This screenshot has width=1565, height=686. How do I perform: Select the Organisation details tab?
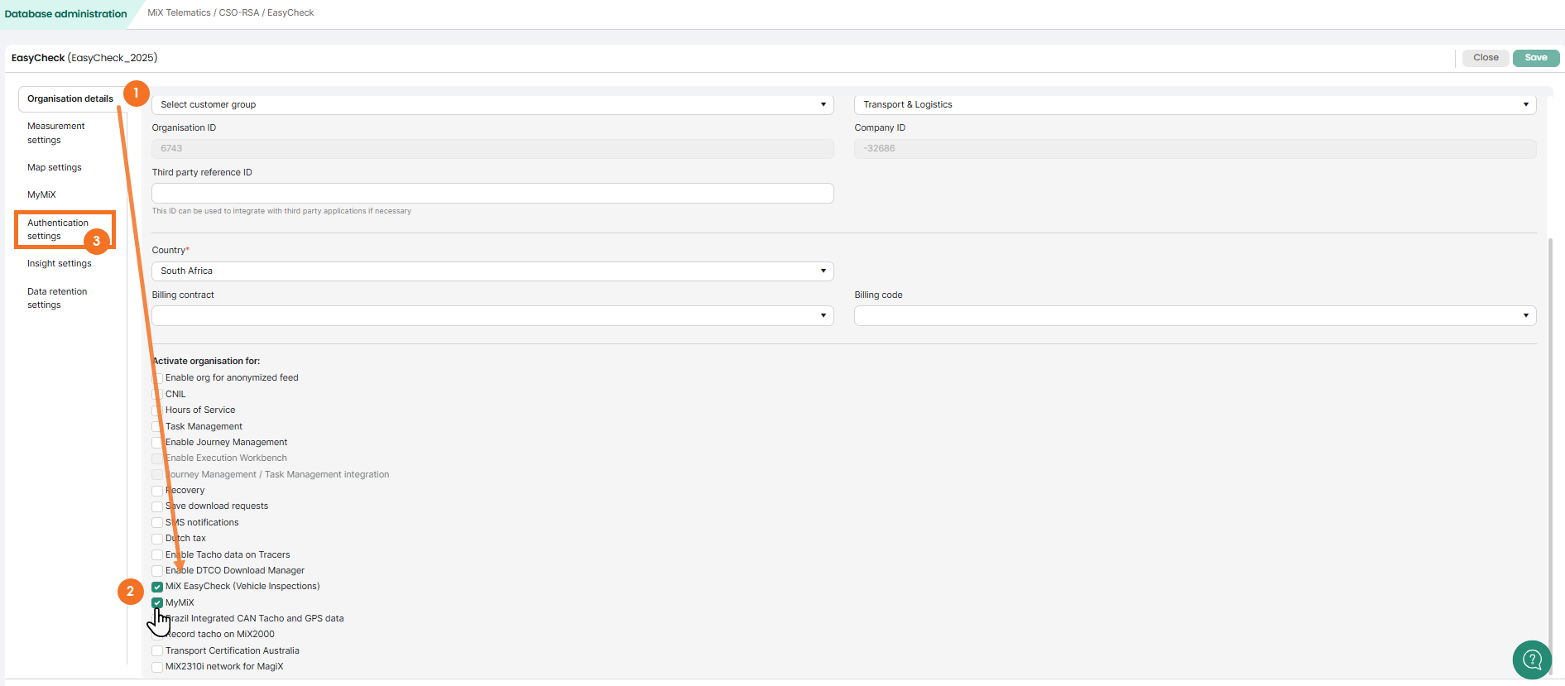pyautogui.click(x=70, y=98)
